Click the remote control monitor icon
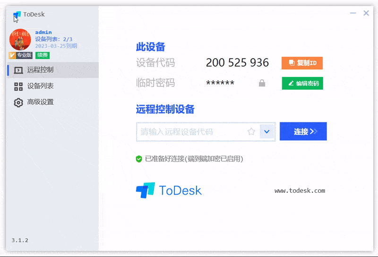378x257 pixels. pos(18,70)
